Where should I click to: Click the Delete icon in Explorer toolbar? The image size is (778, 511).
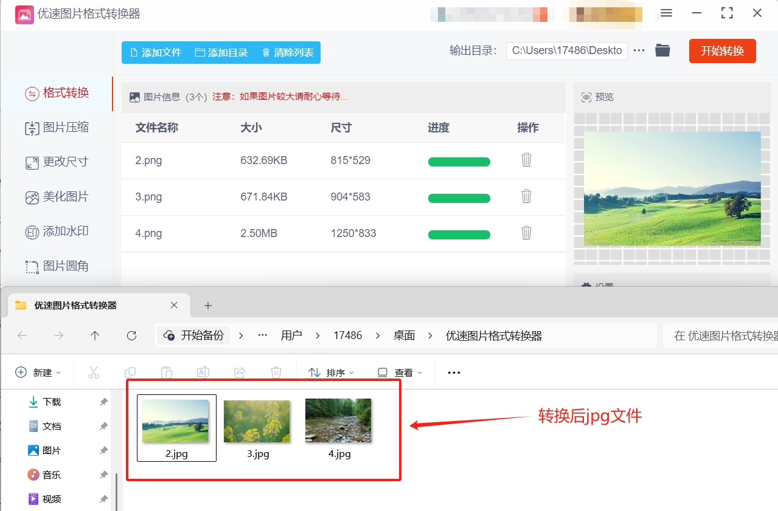[x=276, y=372]
